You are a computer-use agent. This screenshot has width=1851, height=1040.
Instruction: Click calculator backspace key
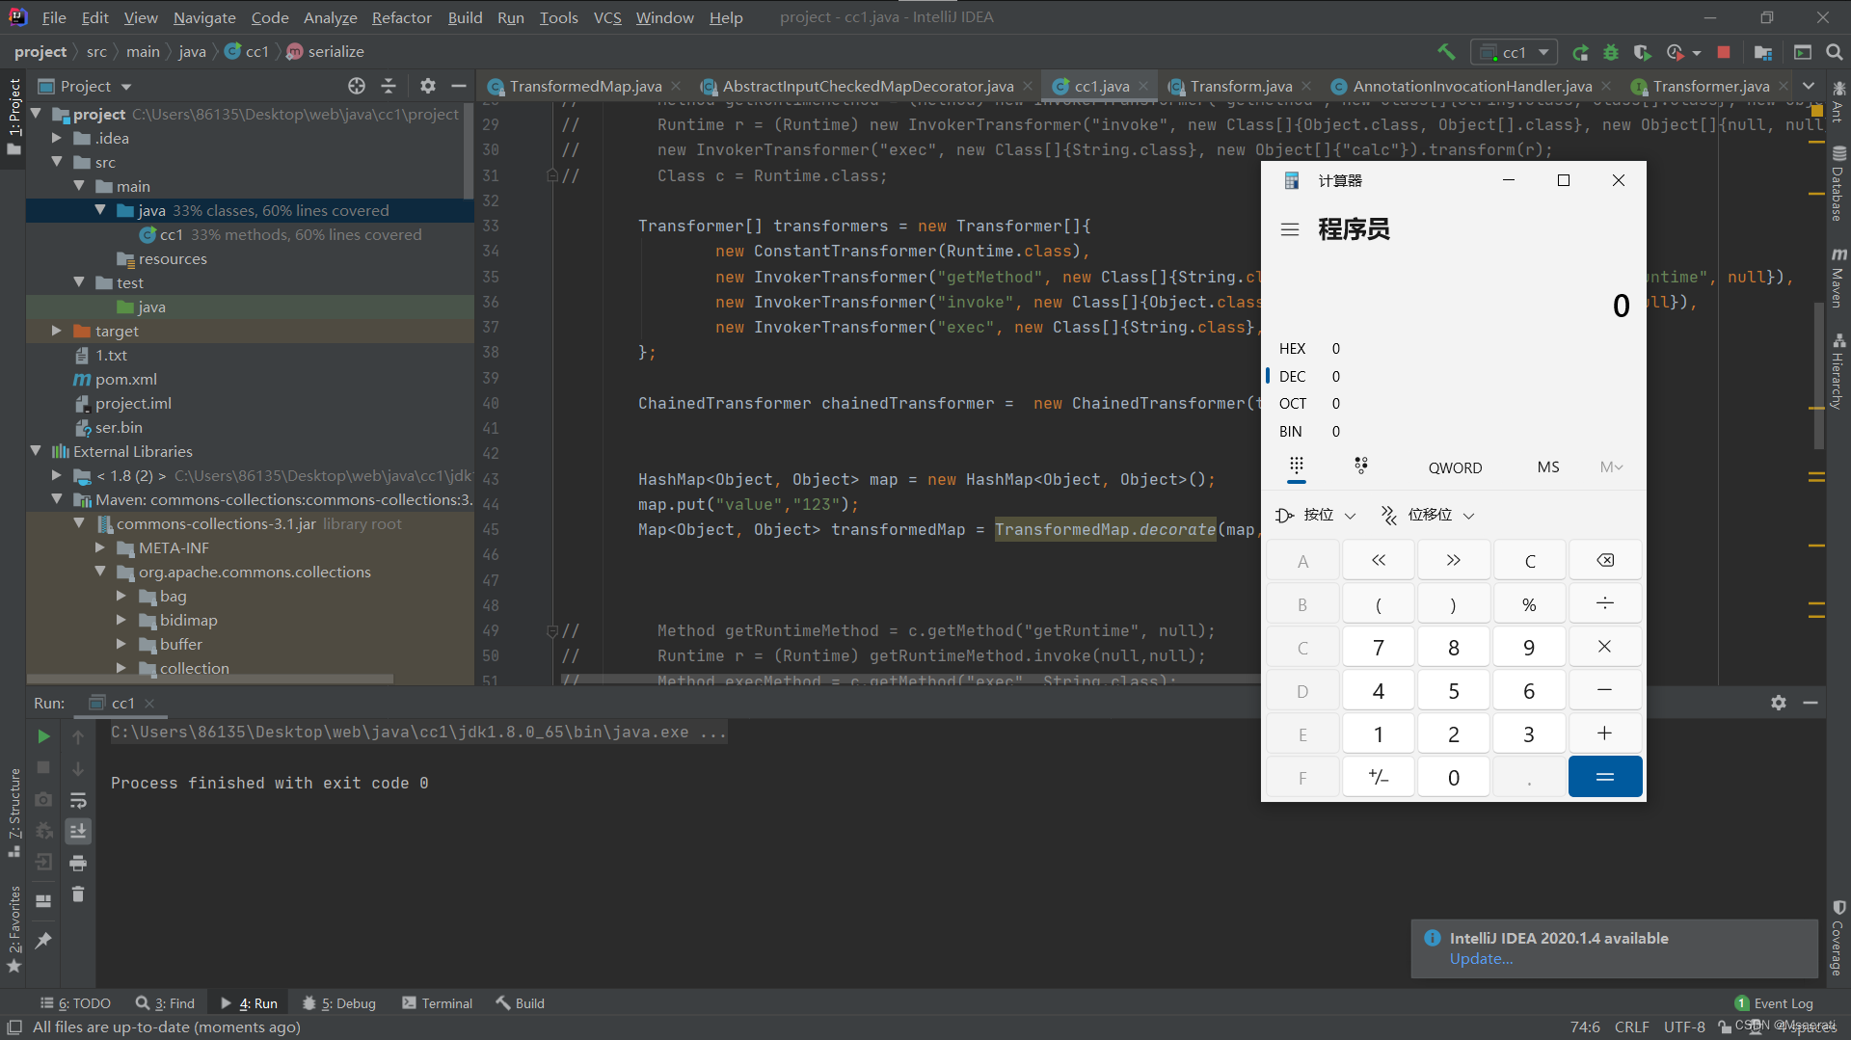[1605, 560]
